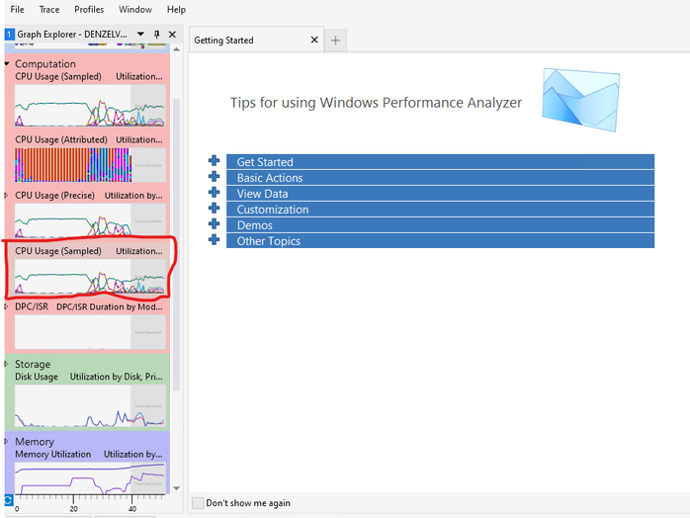This screenshot has height=518, width=690.
Task: Open the Basic Actions topic bar
Action: [440, 177]
